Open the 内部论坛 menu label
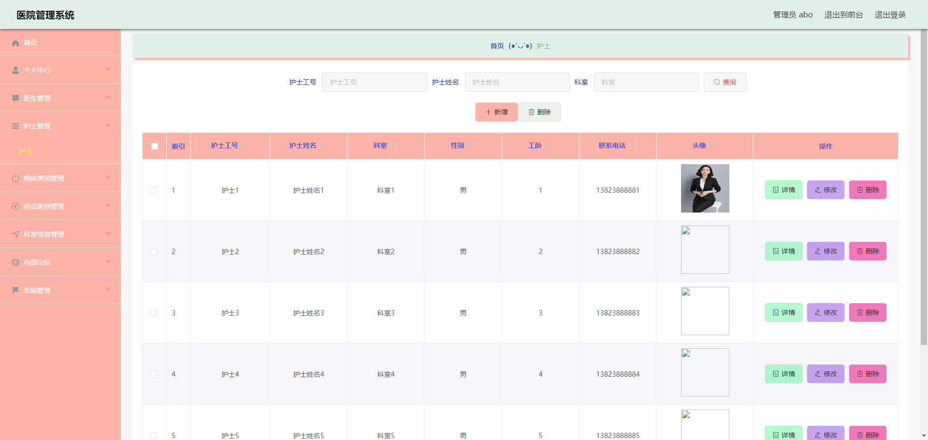The image size is (928, 440). (37, 263)
